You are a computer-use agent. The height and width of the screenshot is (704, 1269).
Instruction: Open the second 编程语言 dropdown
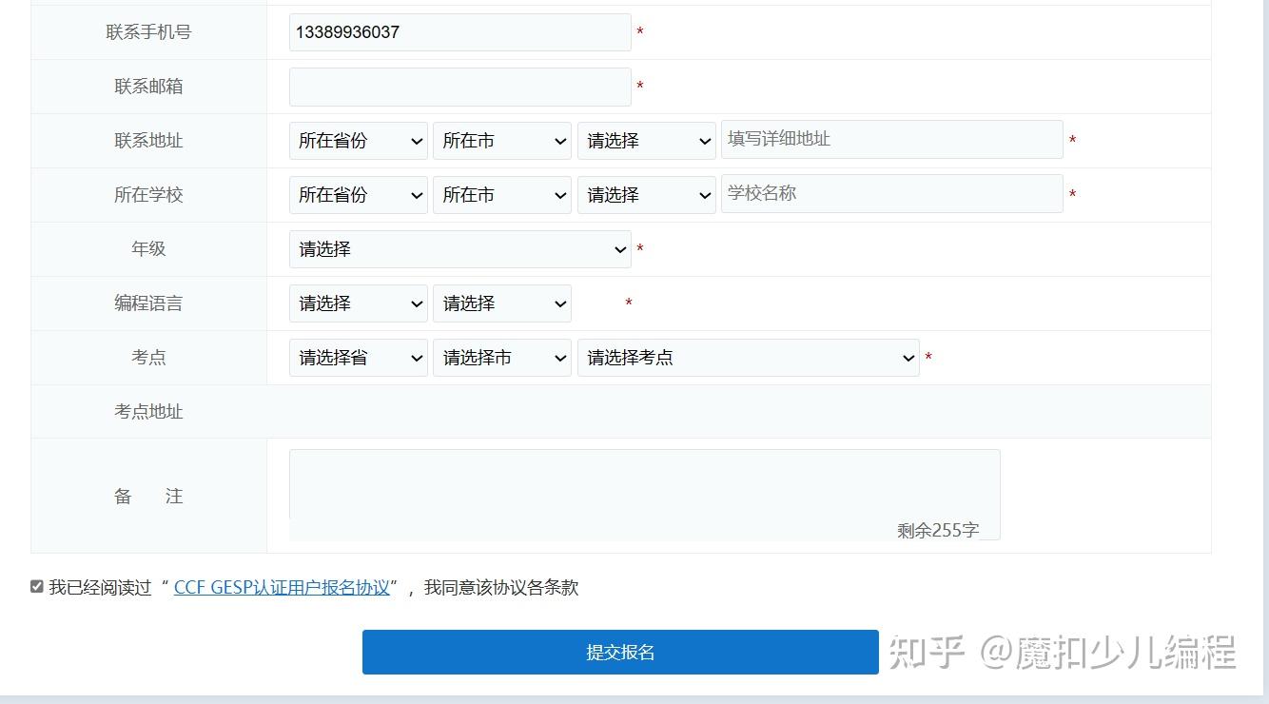pos(502,303)
